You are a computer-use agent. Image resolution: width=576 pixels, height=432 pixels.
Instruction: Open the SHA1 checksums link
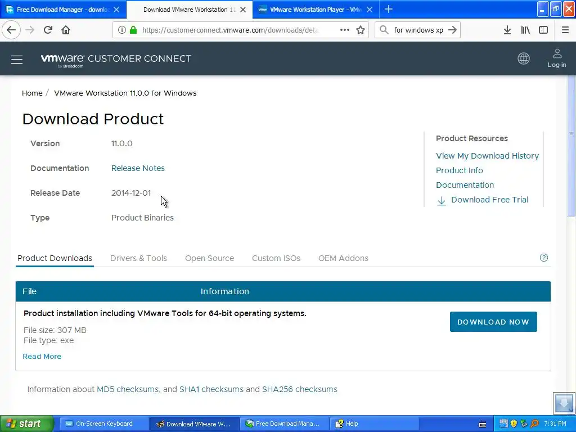pyautogui.click(x=211, y=389)
